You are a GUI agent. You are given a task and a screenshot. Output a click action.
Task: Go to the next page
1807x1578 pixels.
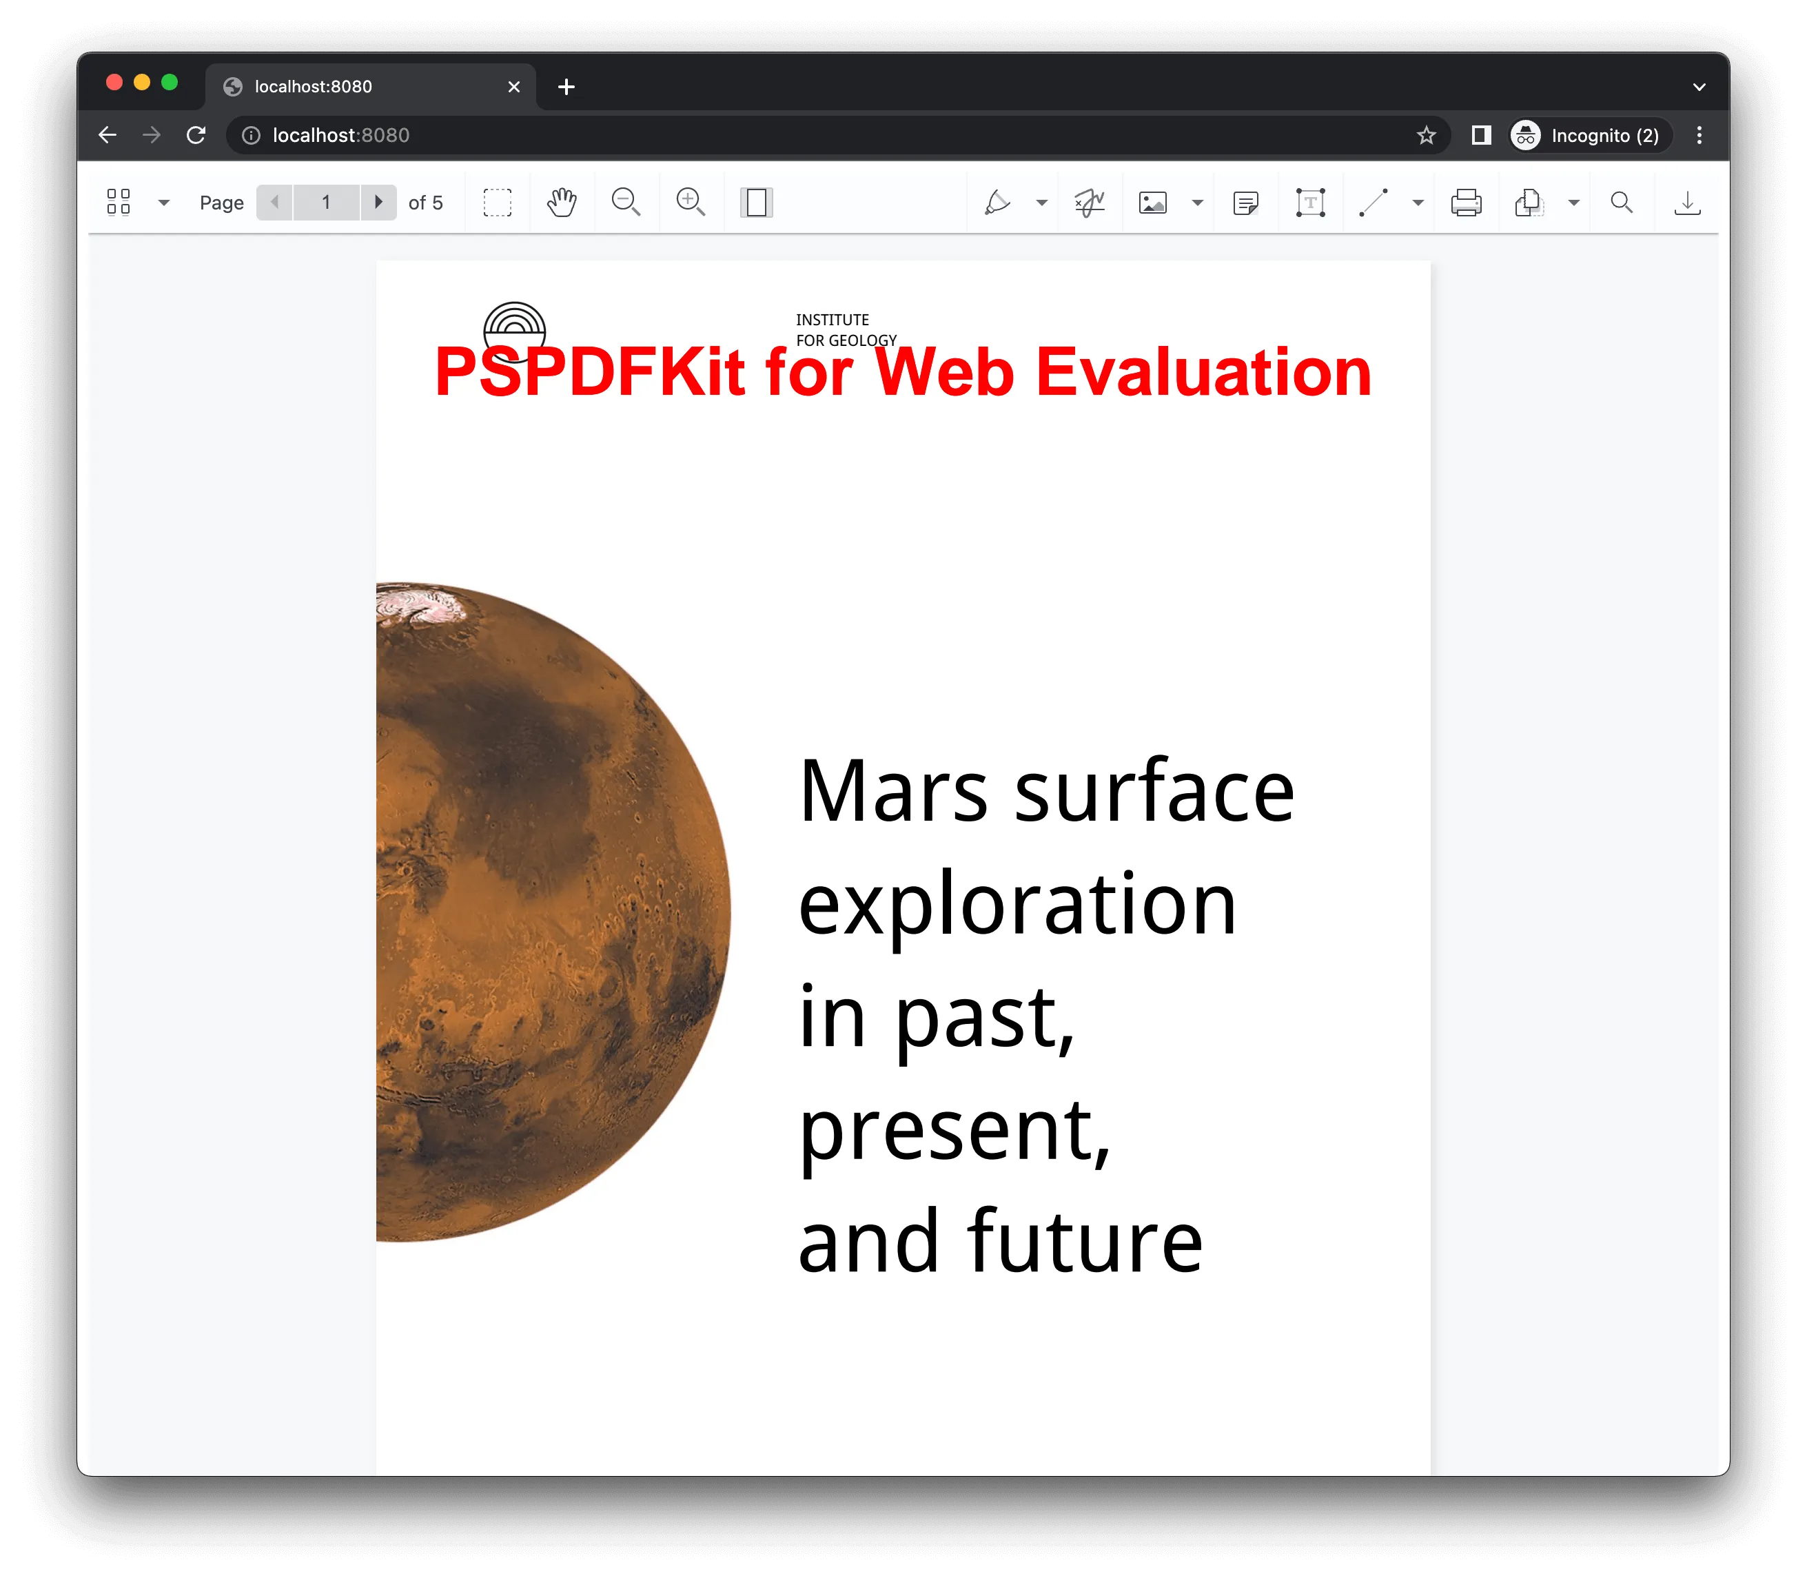[x=378, y=203]
